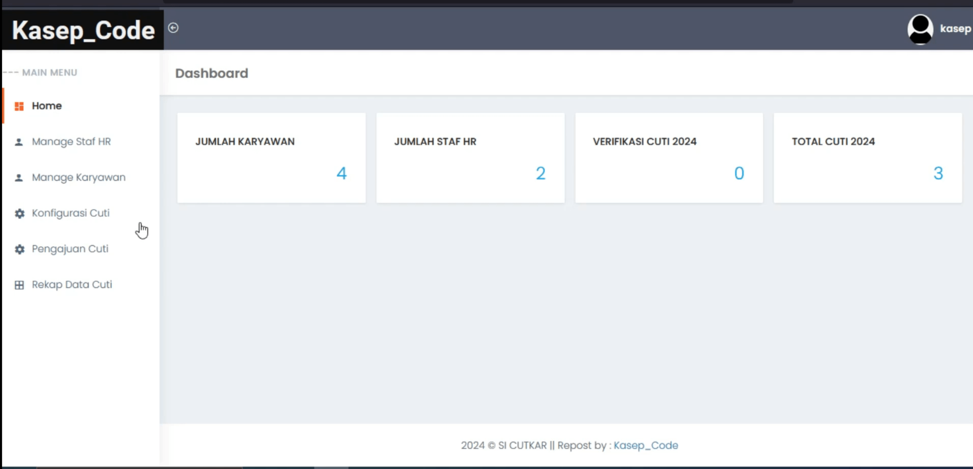
Task: Click the 2024 © SI CUTKAR footer text
Action: 504,445
